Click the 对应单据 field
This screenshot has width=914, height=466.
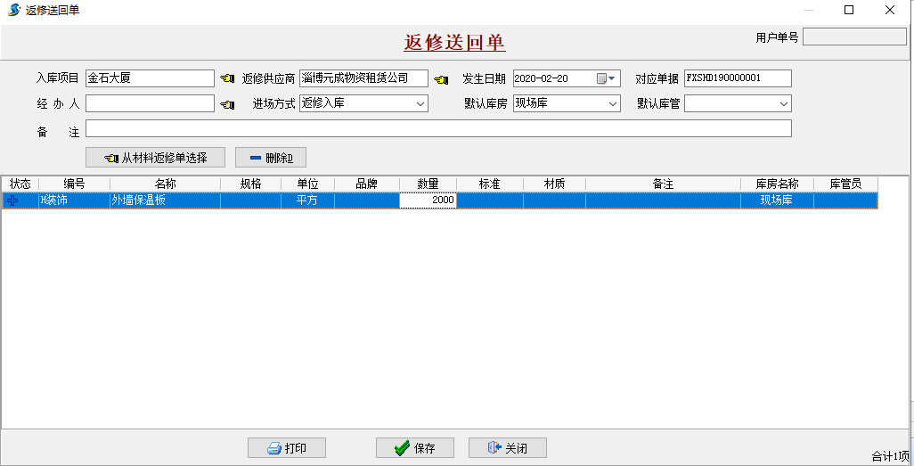click(x=738, y=78)
